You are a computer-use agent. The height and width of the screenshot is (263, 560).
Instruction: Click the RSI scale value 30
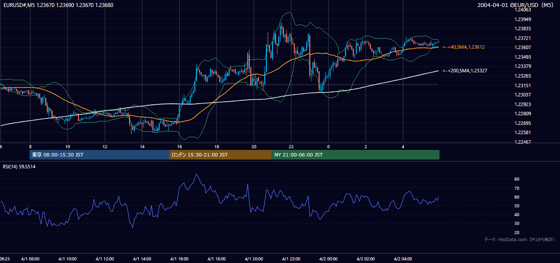tap(517, 224)
